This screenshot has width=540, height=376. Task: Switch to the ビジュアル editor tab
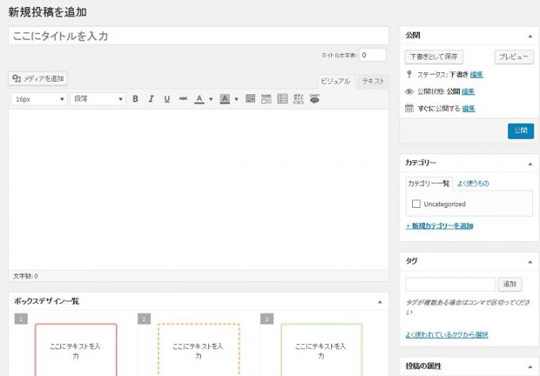pyautogui.click(x=335, y=82)
